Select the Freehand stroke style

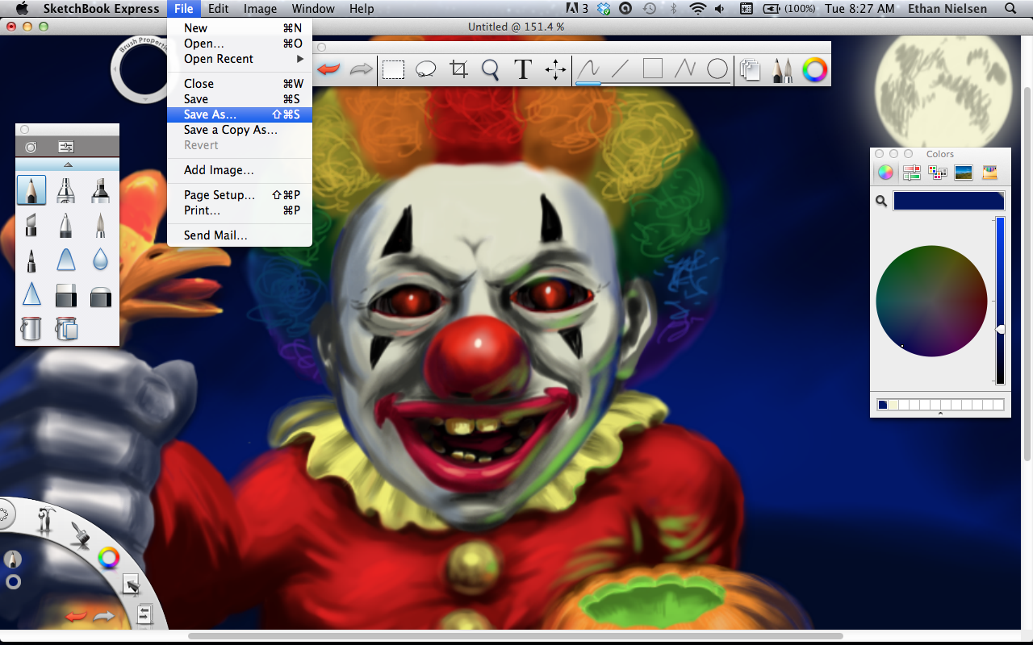tap(588, 69)
